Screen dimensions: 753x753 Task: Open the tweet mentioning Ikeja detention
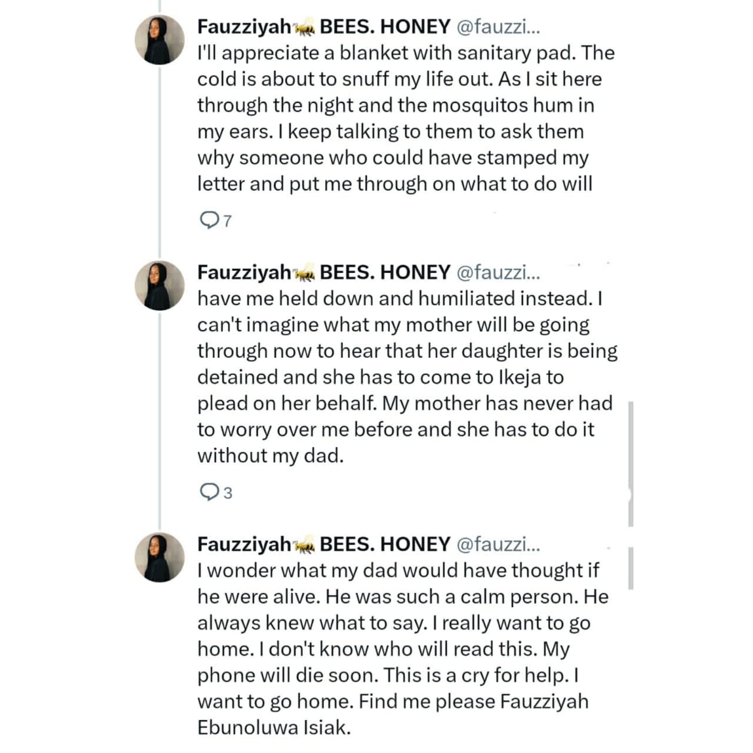[x=407, y=377]
